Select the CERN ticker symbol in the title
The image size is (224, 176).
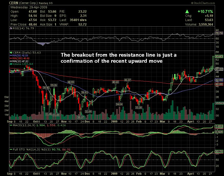click(13, 3)
